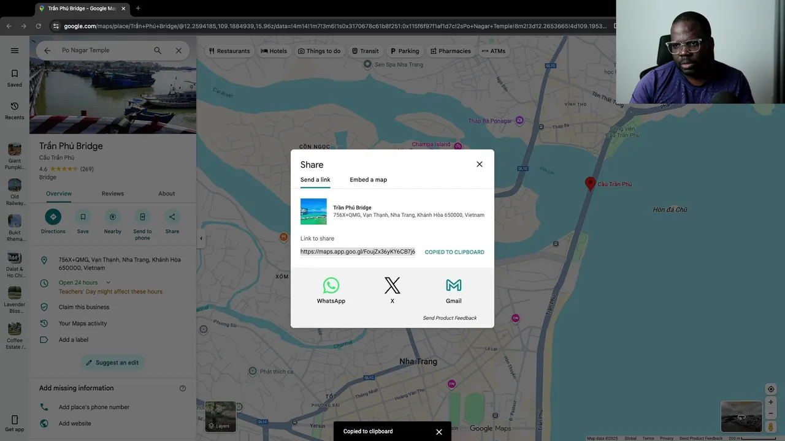Open a new browser tab

[138, 9]
